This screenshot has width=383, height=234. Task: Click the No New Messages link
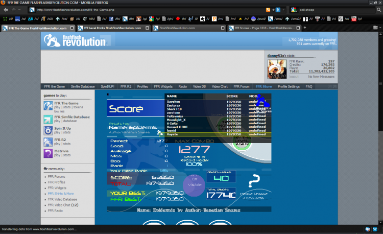pos(321,77)
